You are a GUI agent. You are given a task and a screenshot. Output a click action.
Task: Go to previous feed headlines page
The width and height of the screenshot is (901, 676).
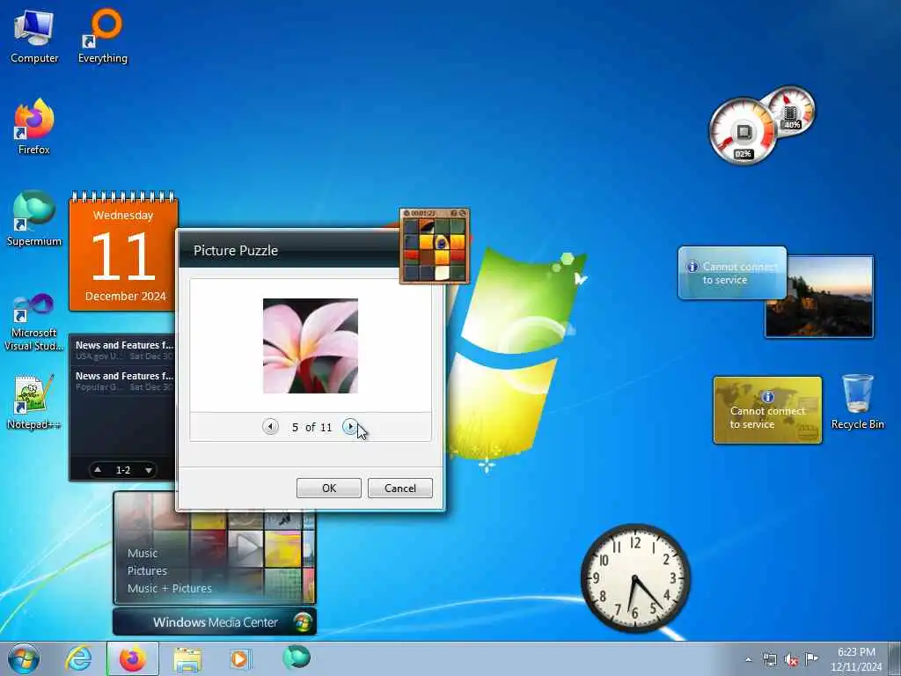(99, 470)
